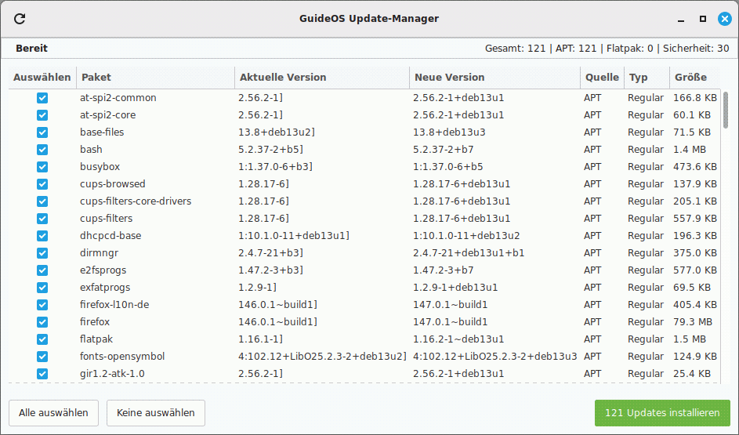Maximize the Update-Manager window

click(x=703, y=19)
